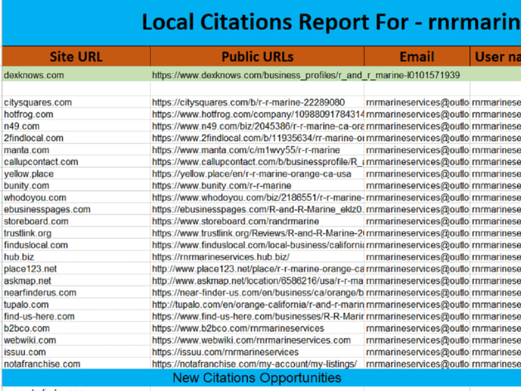Select the cell 'issuu.com'

click(x=76, y=352)
